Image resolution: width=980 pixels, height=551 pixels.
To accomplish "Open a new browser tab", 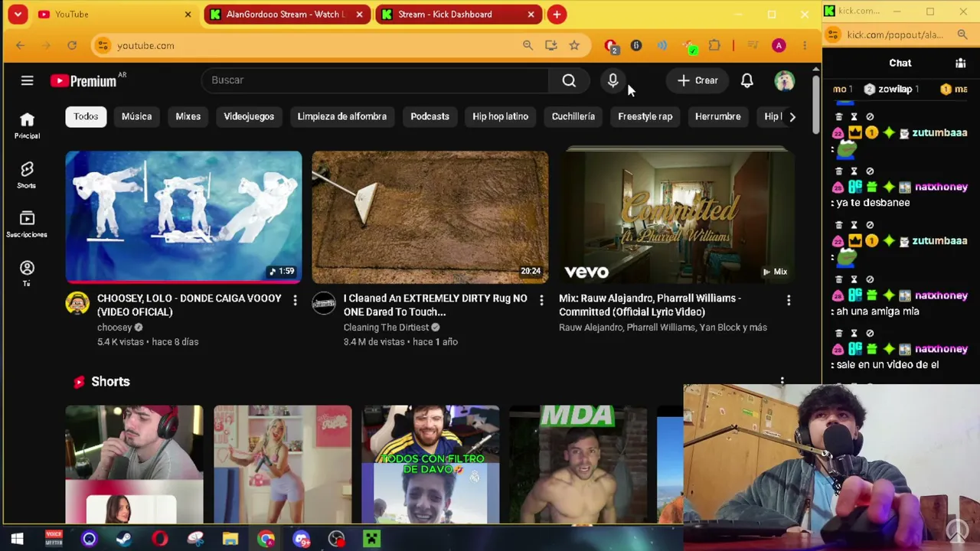I will coord(557,14).
